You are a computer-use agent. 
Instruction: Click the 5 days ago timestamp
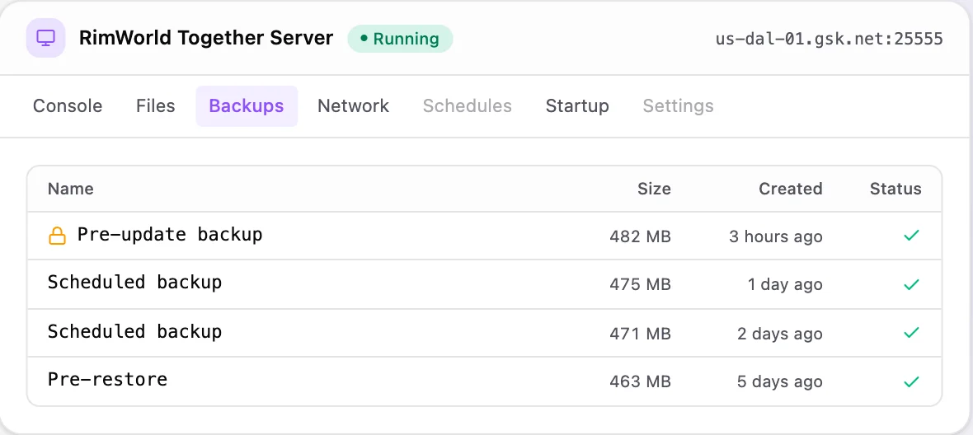779,382
